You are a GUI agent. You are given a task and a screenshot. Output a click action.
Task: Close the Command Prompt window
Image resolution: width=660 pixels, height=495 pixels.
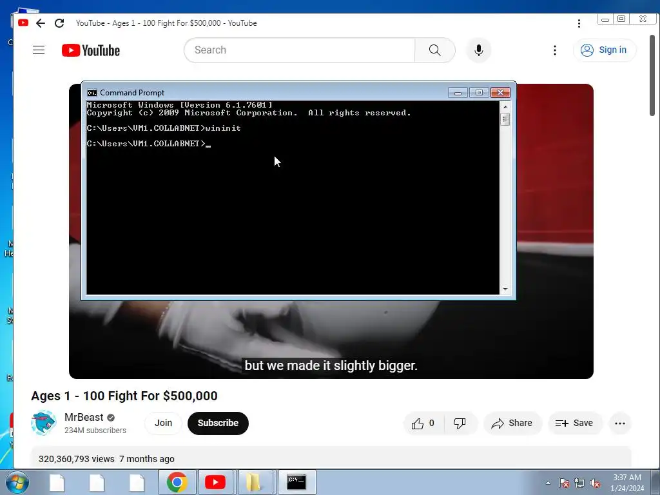(x=500, y=93)
